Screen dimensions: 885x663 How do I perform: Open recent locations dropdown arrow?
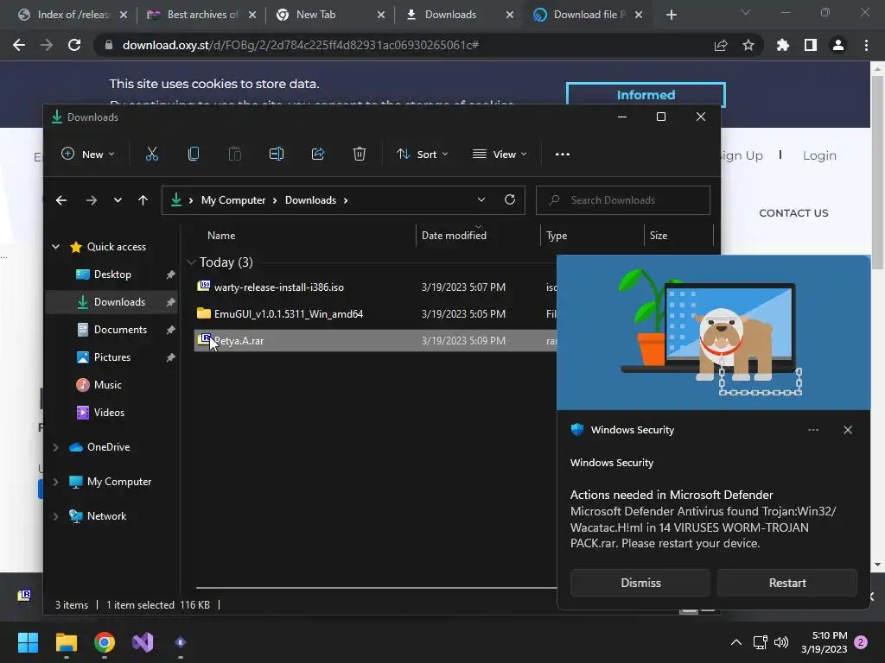click(118, 200)
